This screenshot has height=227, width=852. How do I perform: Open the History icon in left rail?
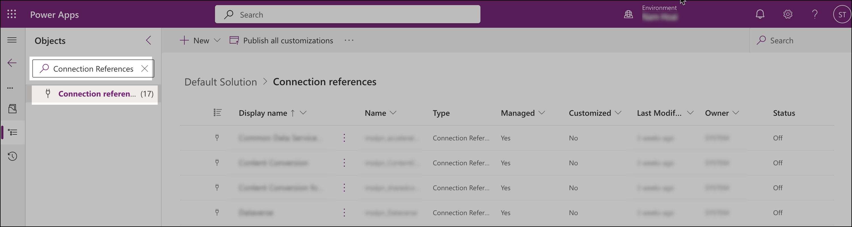(x=12, y=156)
